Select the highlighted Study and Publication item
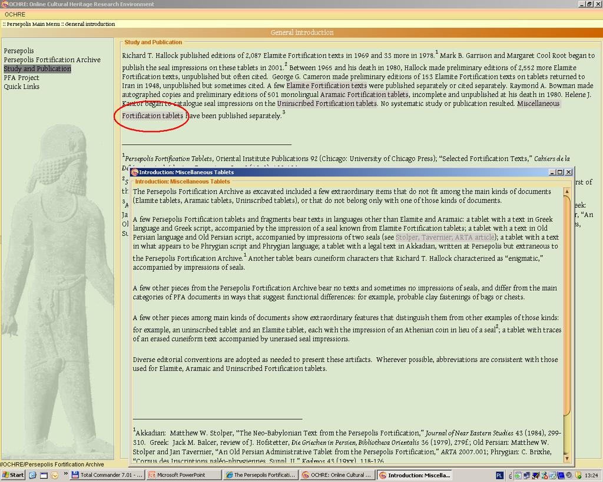The width and height of the screenshot is (603, 482). point(37,68)
